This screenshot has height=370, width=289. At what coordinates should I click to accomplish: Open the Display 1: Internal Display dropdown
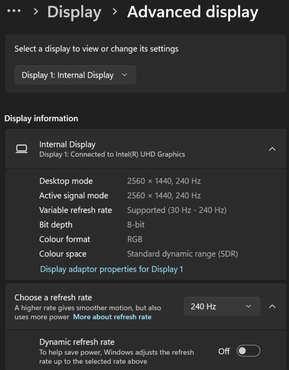(x=75, y=75)
